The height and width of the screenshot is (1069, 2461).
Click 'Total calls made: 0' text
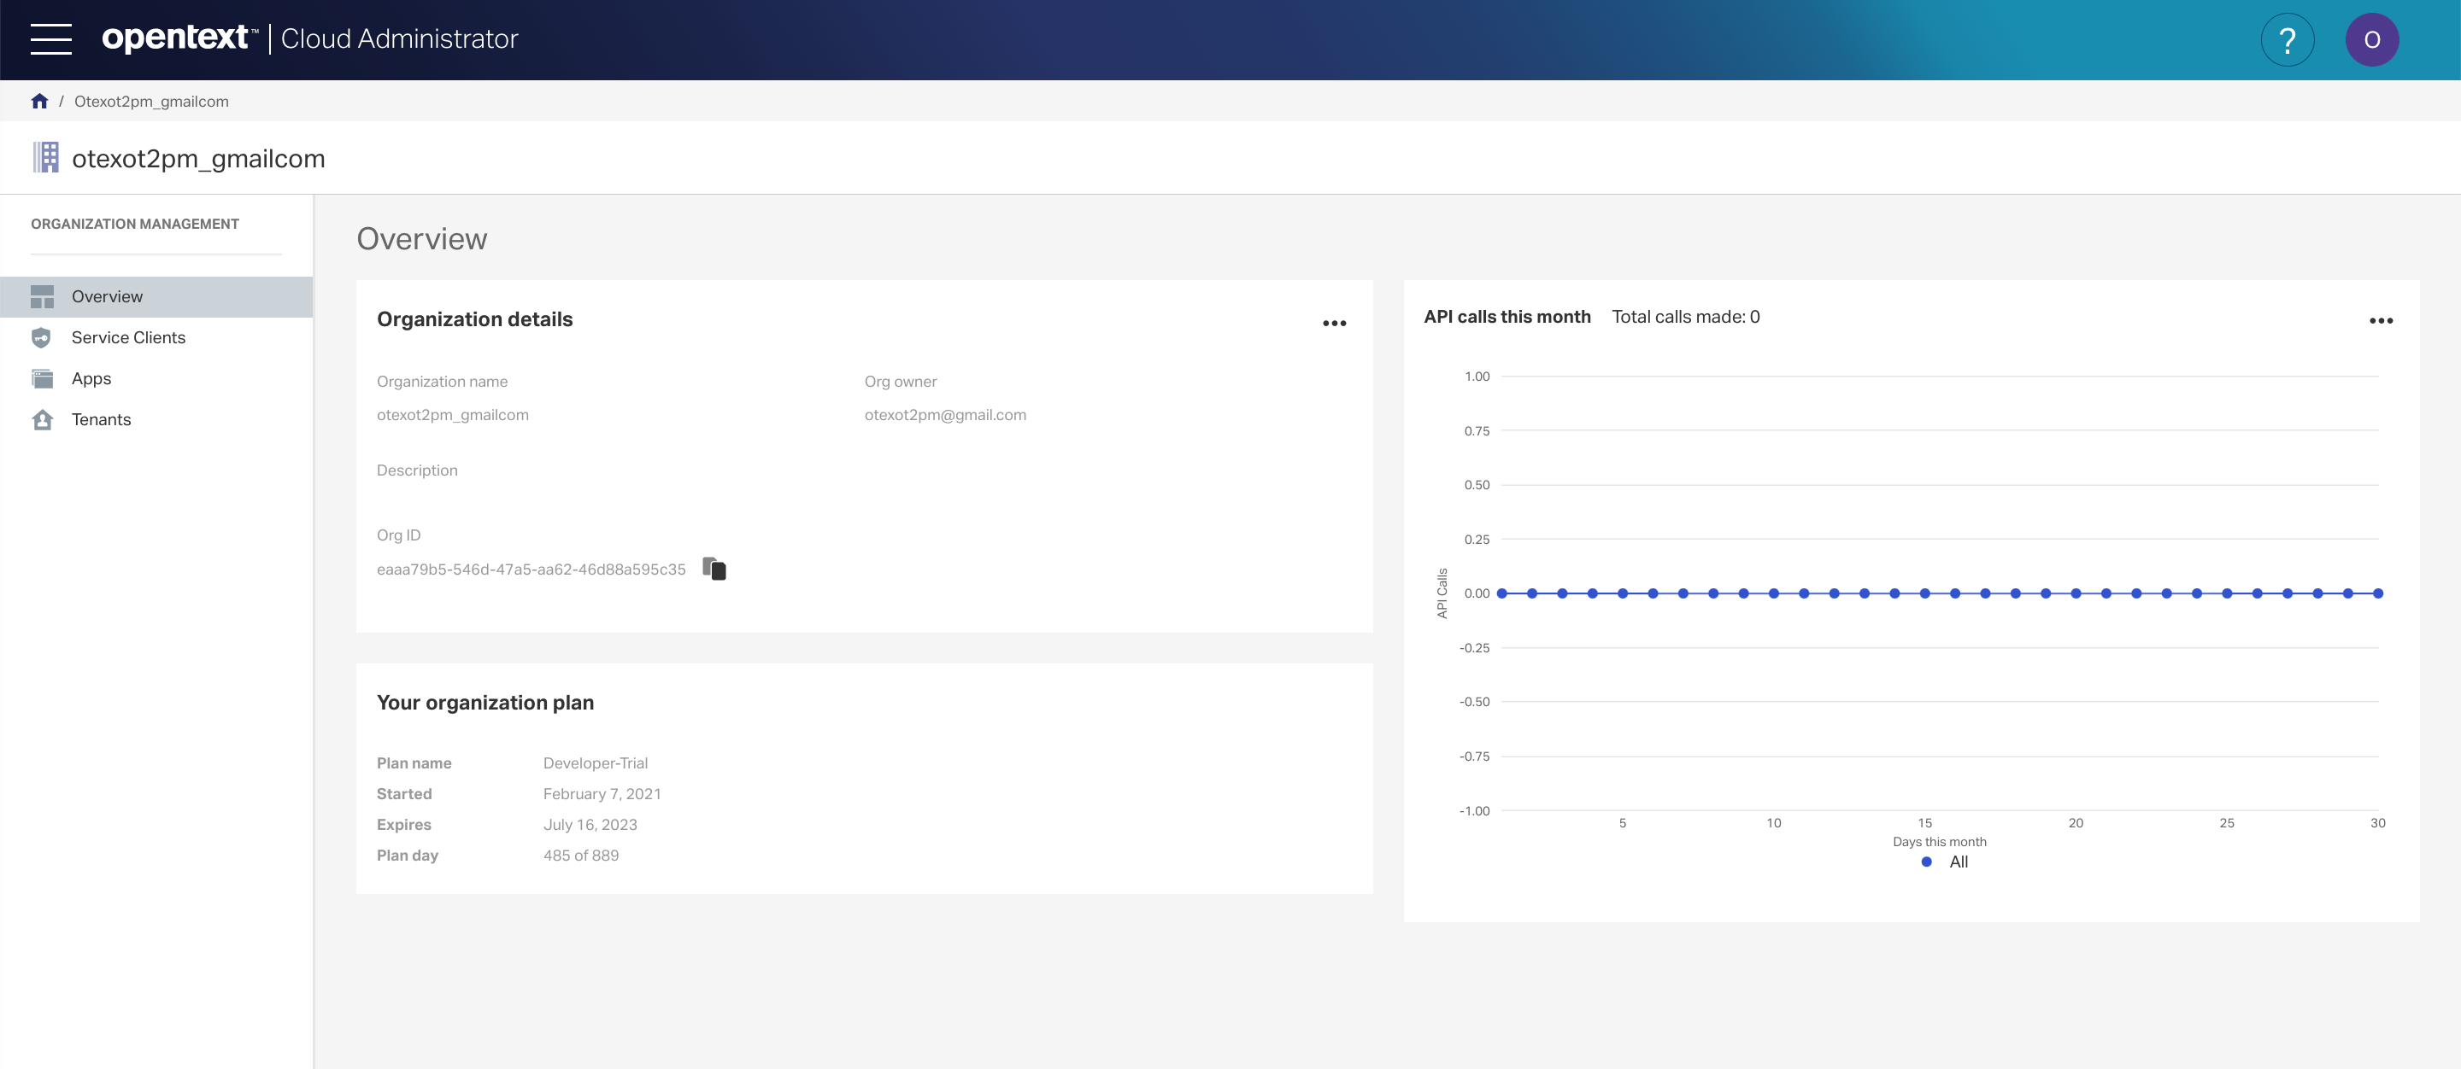pyautogui.click(x=1685, y=317)
